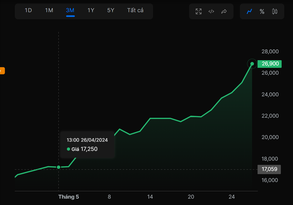Click the latest data point circle marker

click(x=252, y=63)
